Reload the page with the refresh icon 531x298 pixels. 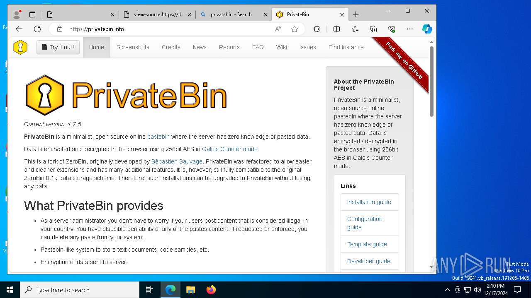(37, 29)
